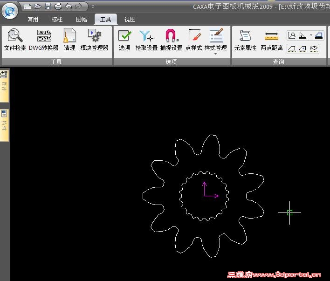
Task: Expand the angle query dropdown arrow
Action: 311,35
